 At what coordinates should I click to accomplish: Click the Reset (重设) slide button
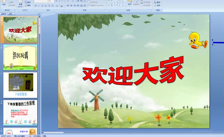[28, 2]
